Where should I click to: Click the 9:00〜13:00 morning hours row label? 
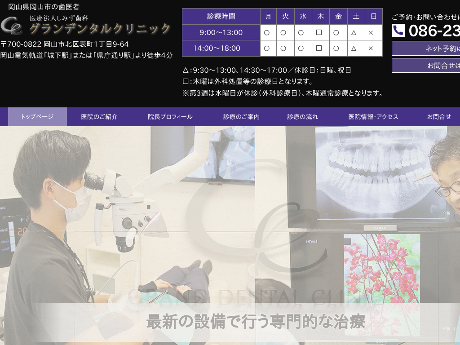[x=221, y=32]
